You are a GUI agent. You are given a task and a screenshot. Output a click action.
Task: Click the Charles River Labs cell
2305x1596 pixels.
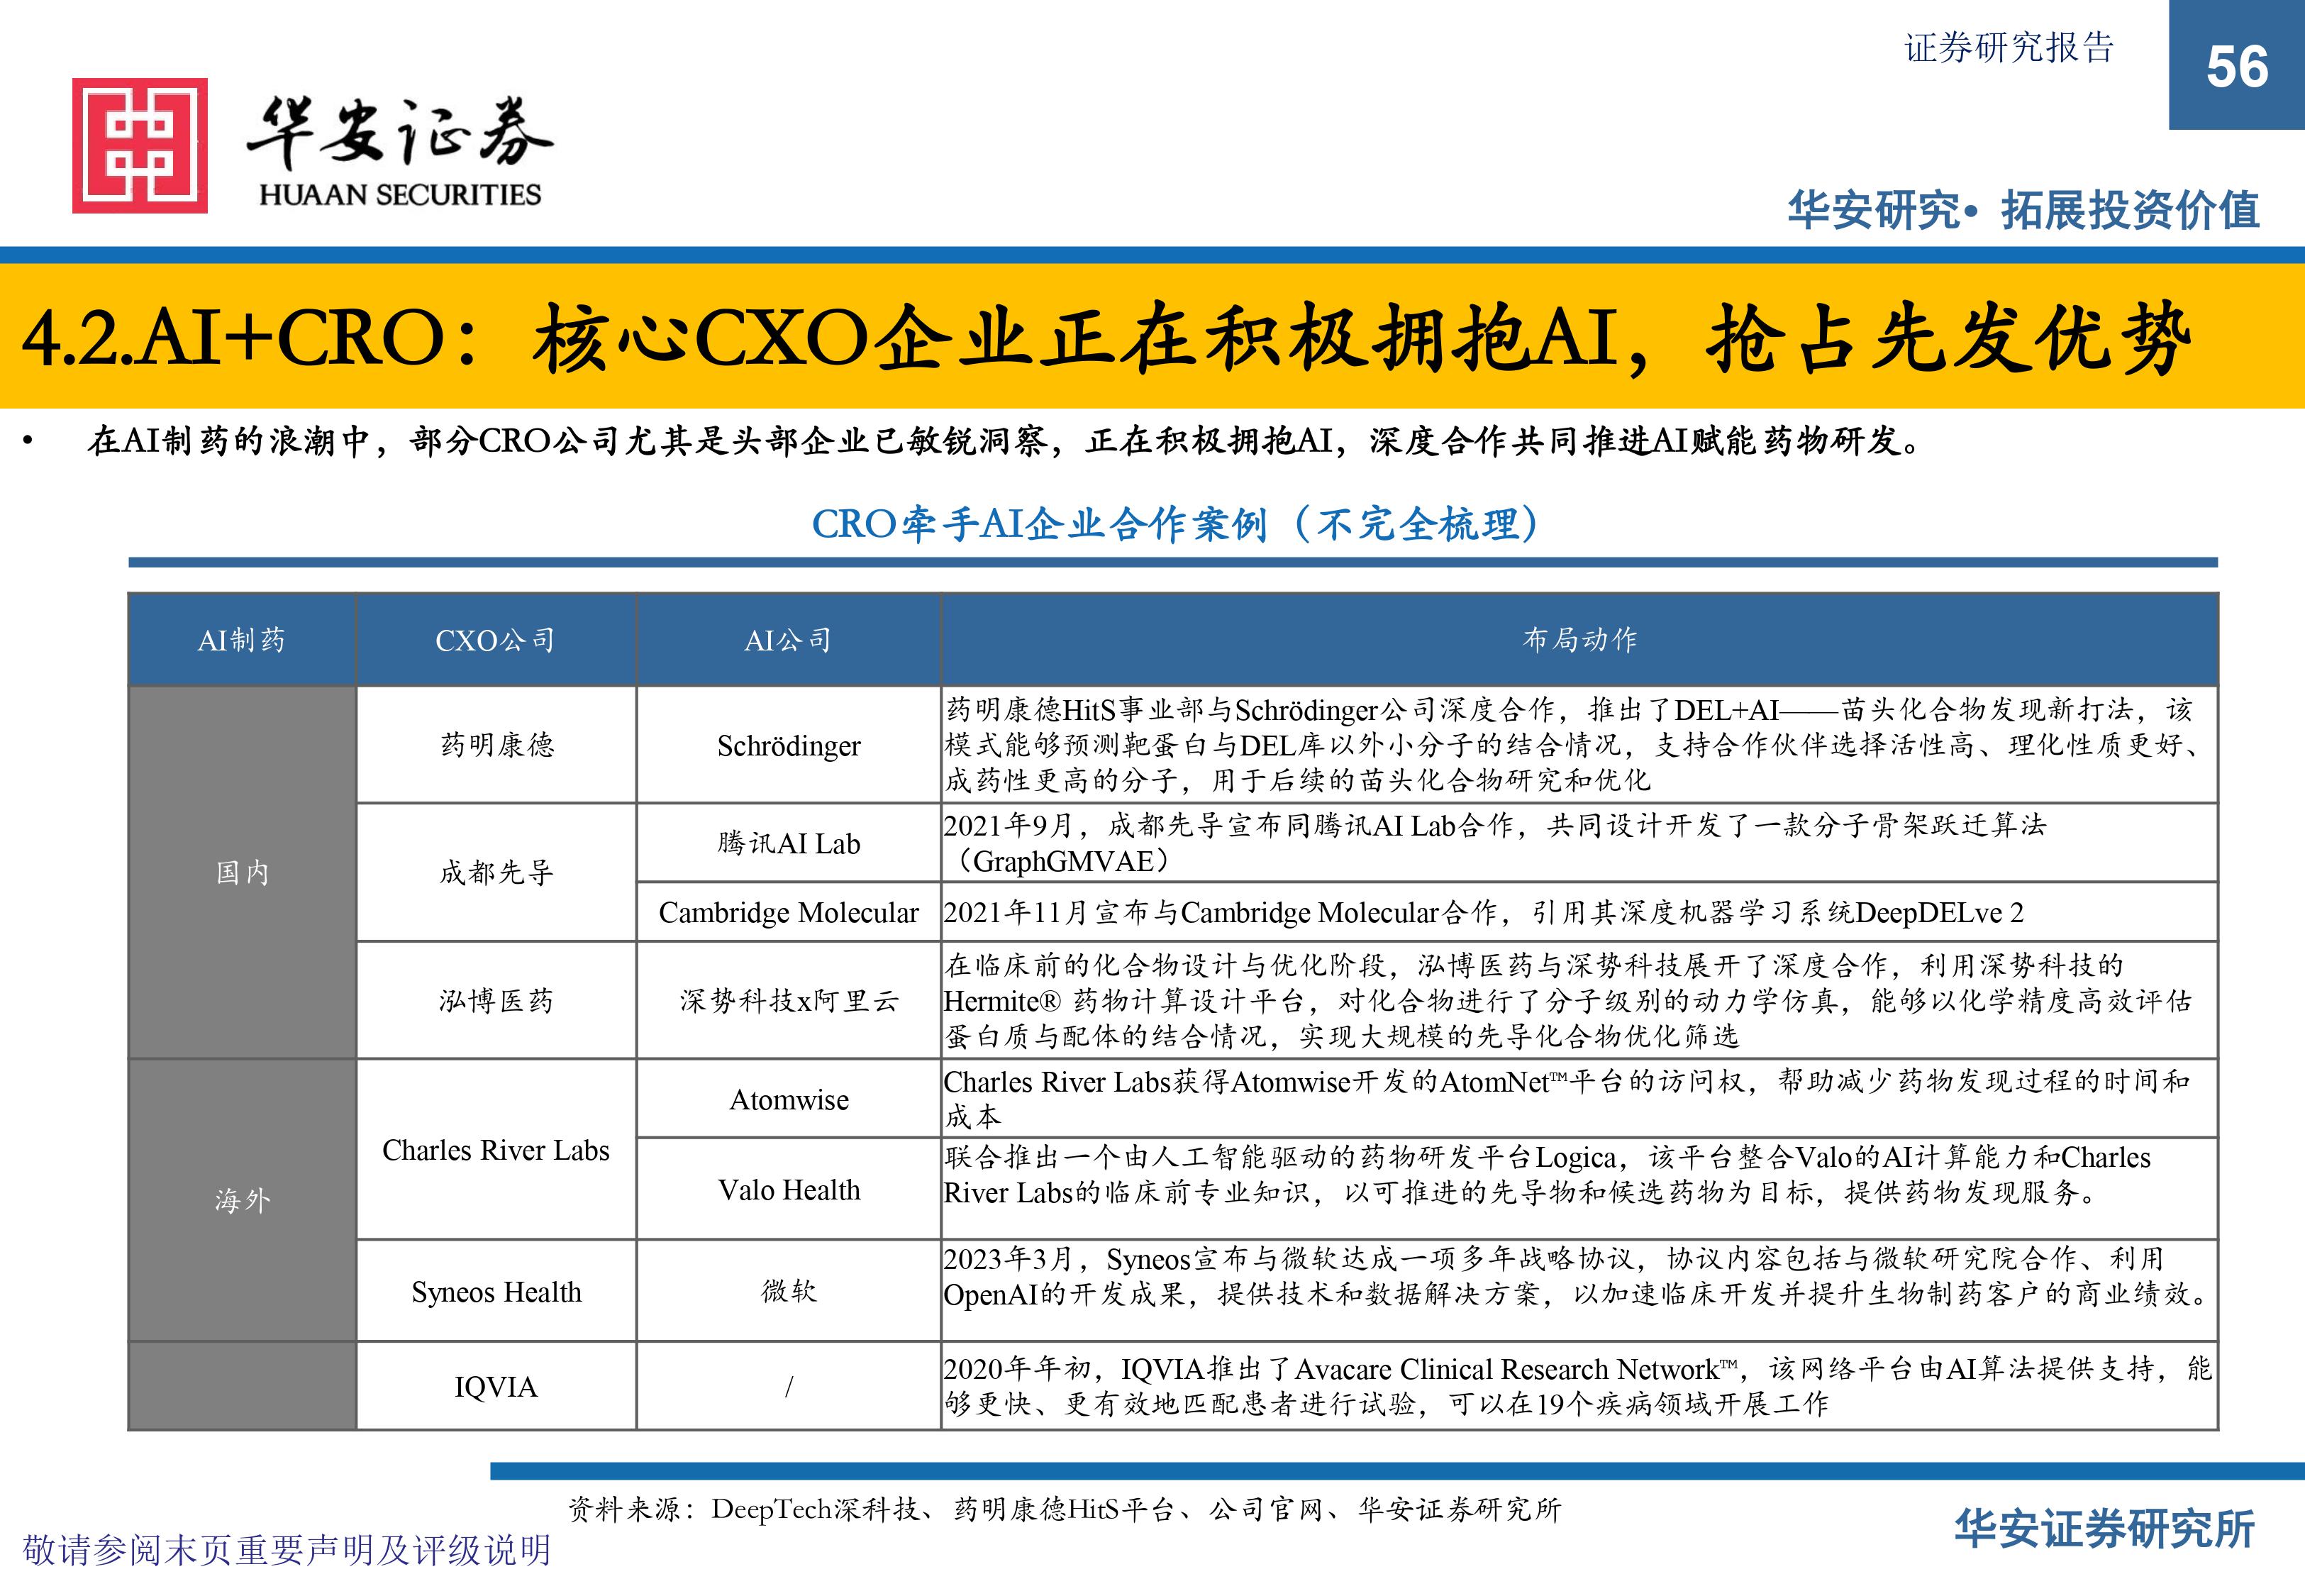[496, 1150]
